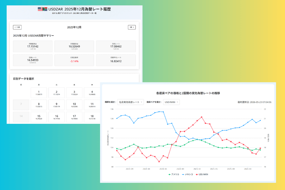
Task: Click the disabled day 14 cell
Action: click(x=21, y=117)
